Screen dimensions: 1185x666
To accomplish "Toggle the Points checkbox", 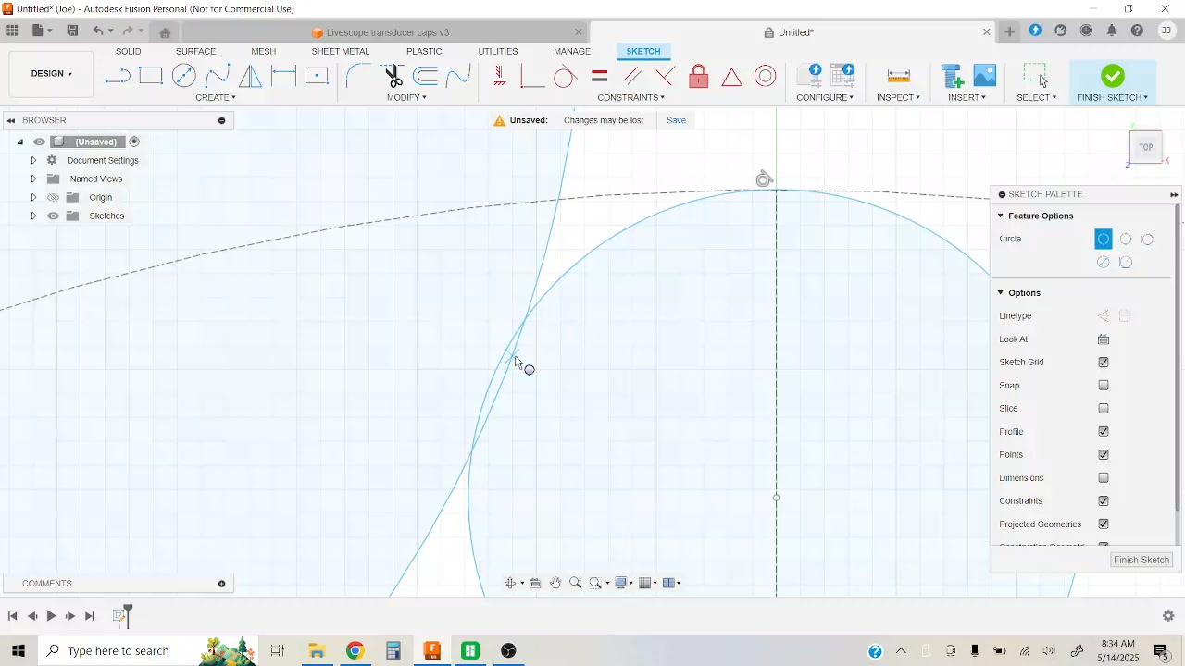I will pos(1104,455).
